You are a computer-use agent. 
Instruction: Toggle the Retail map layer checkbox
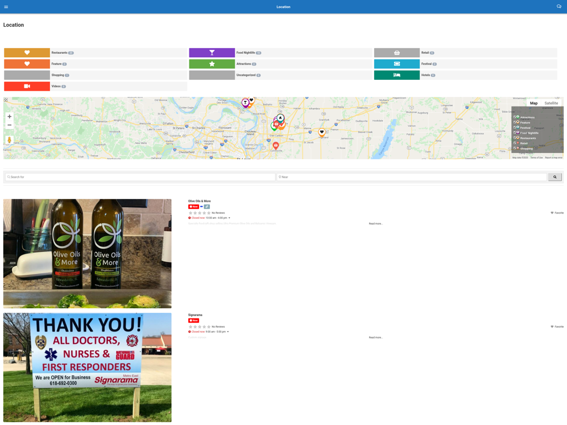click(515, 143)
